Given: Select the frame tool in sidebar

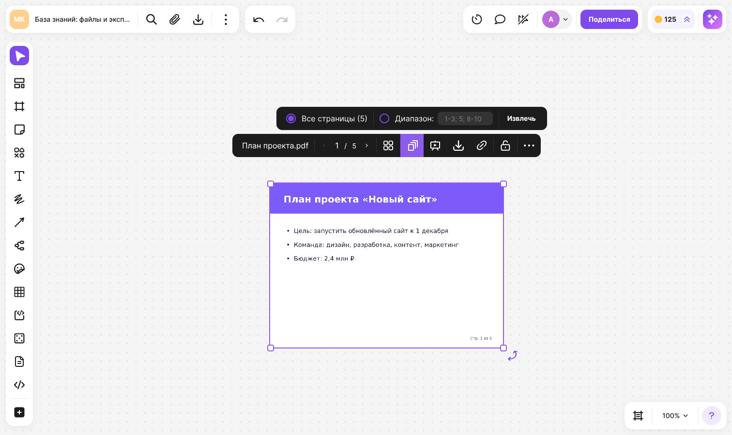Looking at the screenshot, I should coord(19,106).
